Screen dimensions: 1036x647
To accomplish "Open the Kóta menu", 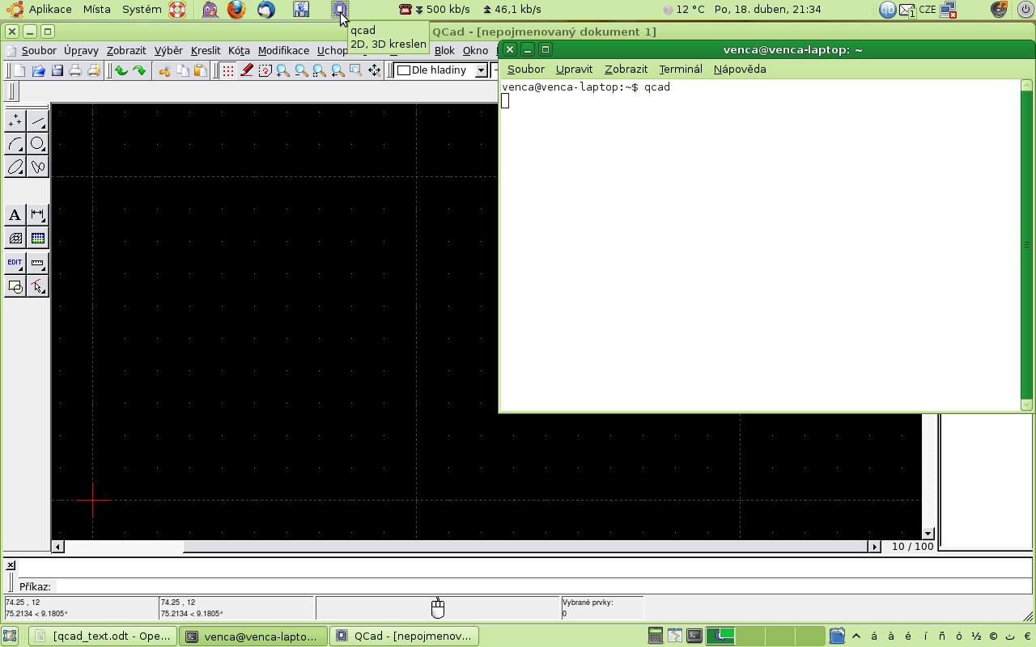I will pyautogui.click(x=239, y=50).
